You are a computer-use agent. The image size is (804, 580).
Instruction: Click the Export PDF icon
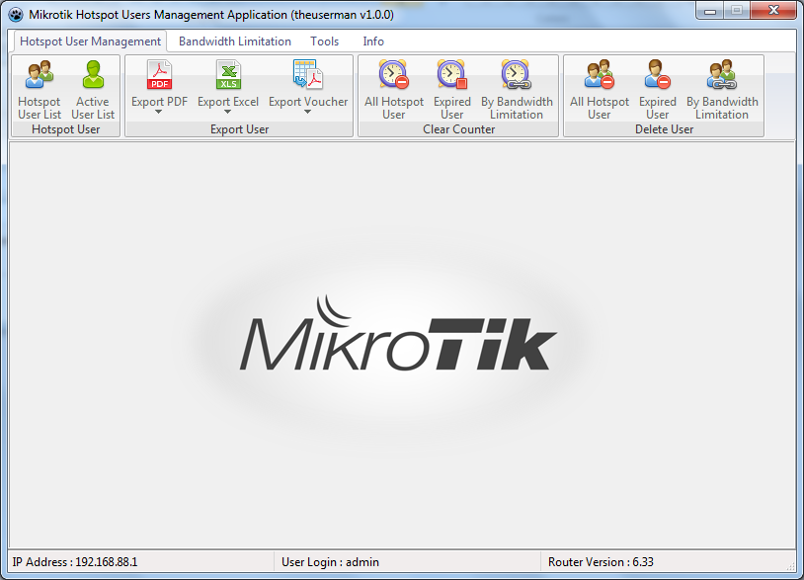(x=159, y=75)
